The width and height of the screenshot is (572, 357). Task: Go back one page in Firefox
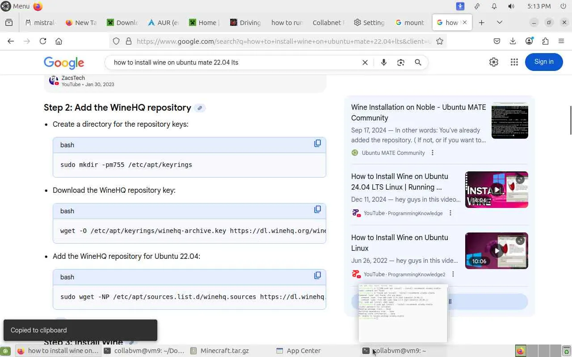pyautogui.click(x=11, y=41)
